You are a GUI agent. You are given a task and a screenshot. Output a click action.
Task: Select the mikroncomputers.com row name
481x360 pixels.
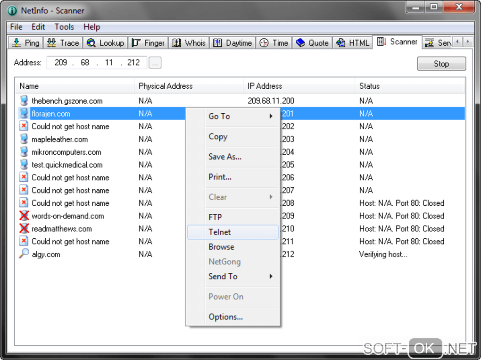[x=66, y=152]
